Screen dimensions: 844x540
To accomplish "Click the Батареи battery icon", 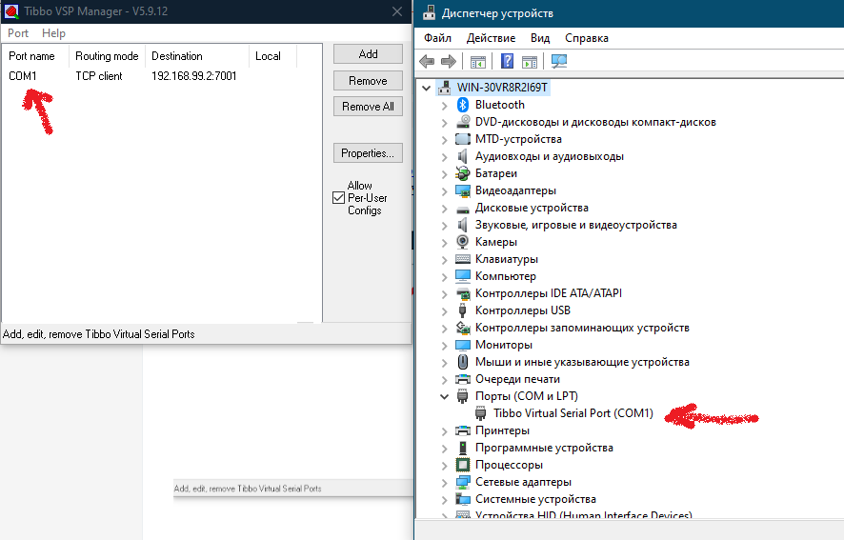I will 462,173.
